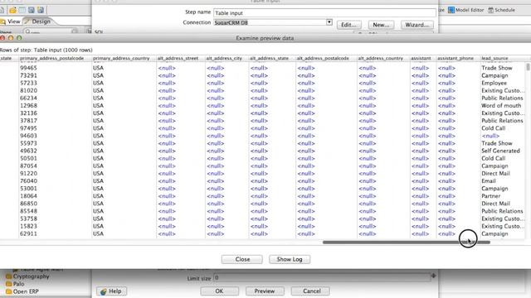Click the alt_address_city column header
This screenshot has height=298, width=531.
pos(224,58)
